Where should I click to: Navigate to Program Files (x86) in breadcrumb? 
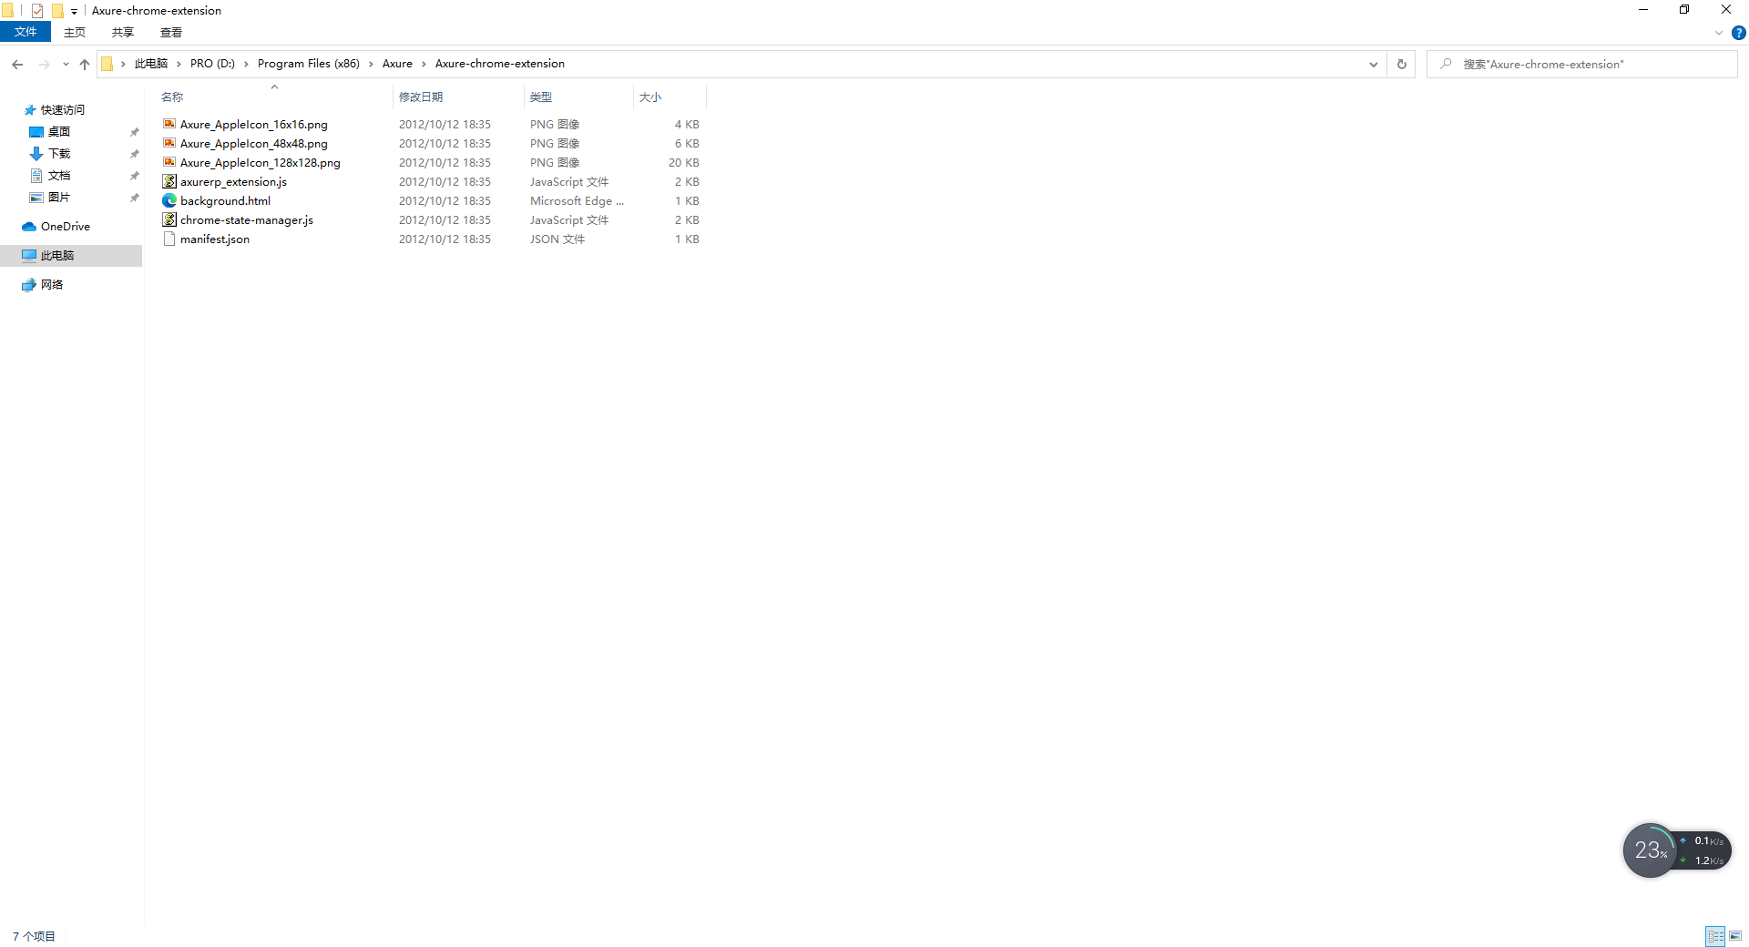point(307,63)
